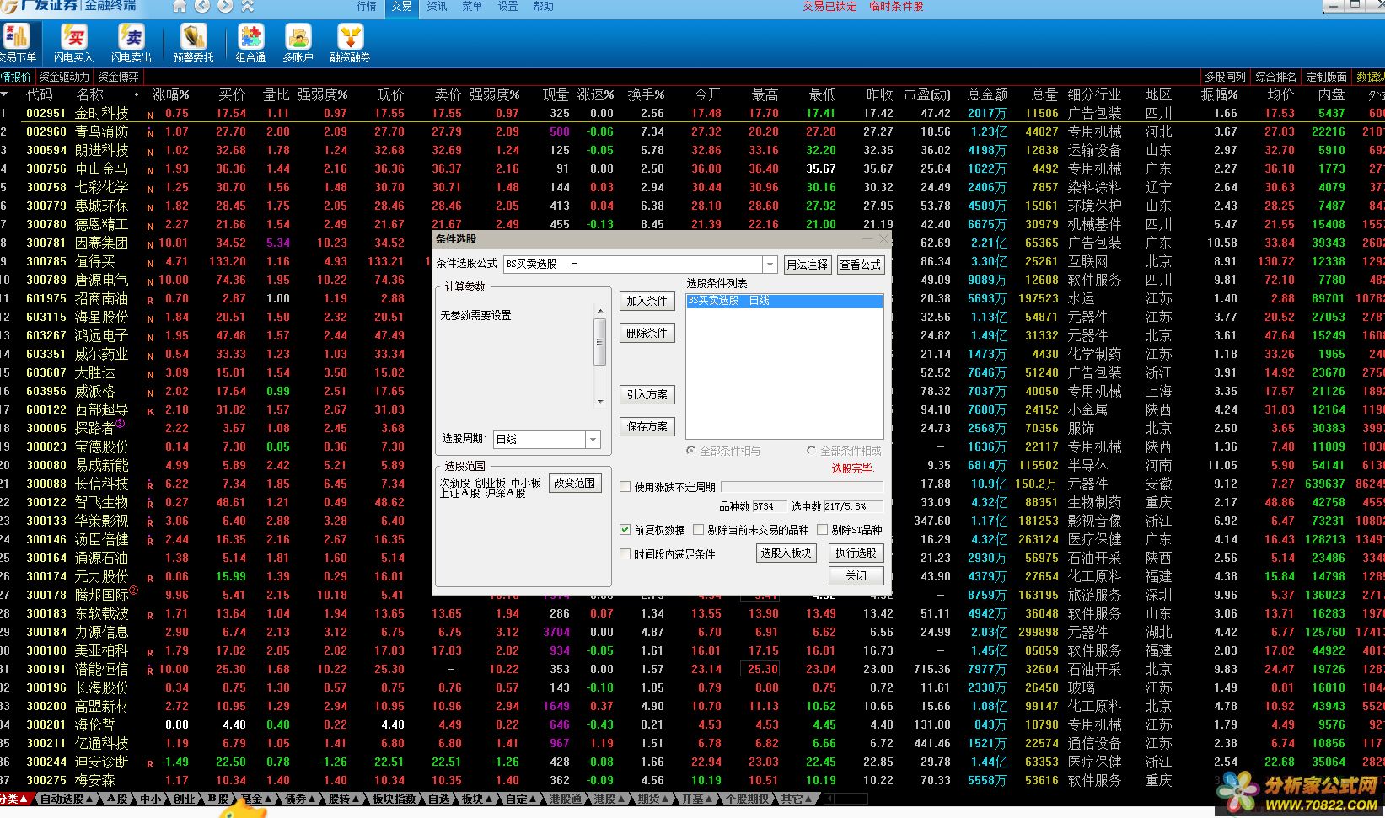
Task: Expand the 条件选股公式 dropdown arrow
Action: 770,265
